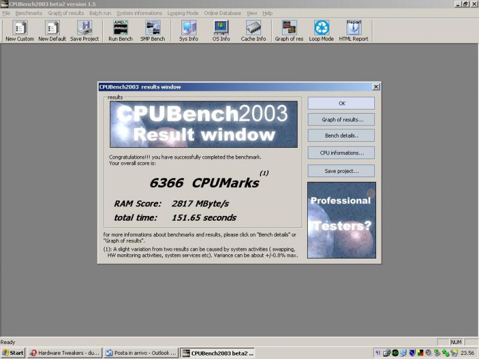Open the Help menu
479x359 pixels.
point(267,13)
